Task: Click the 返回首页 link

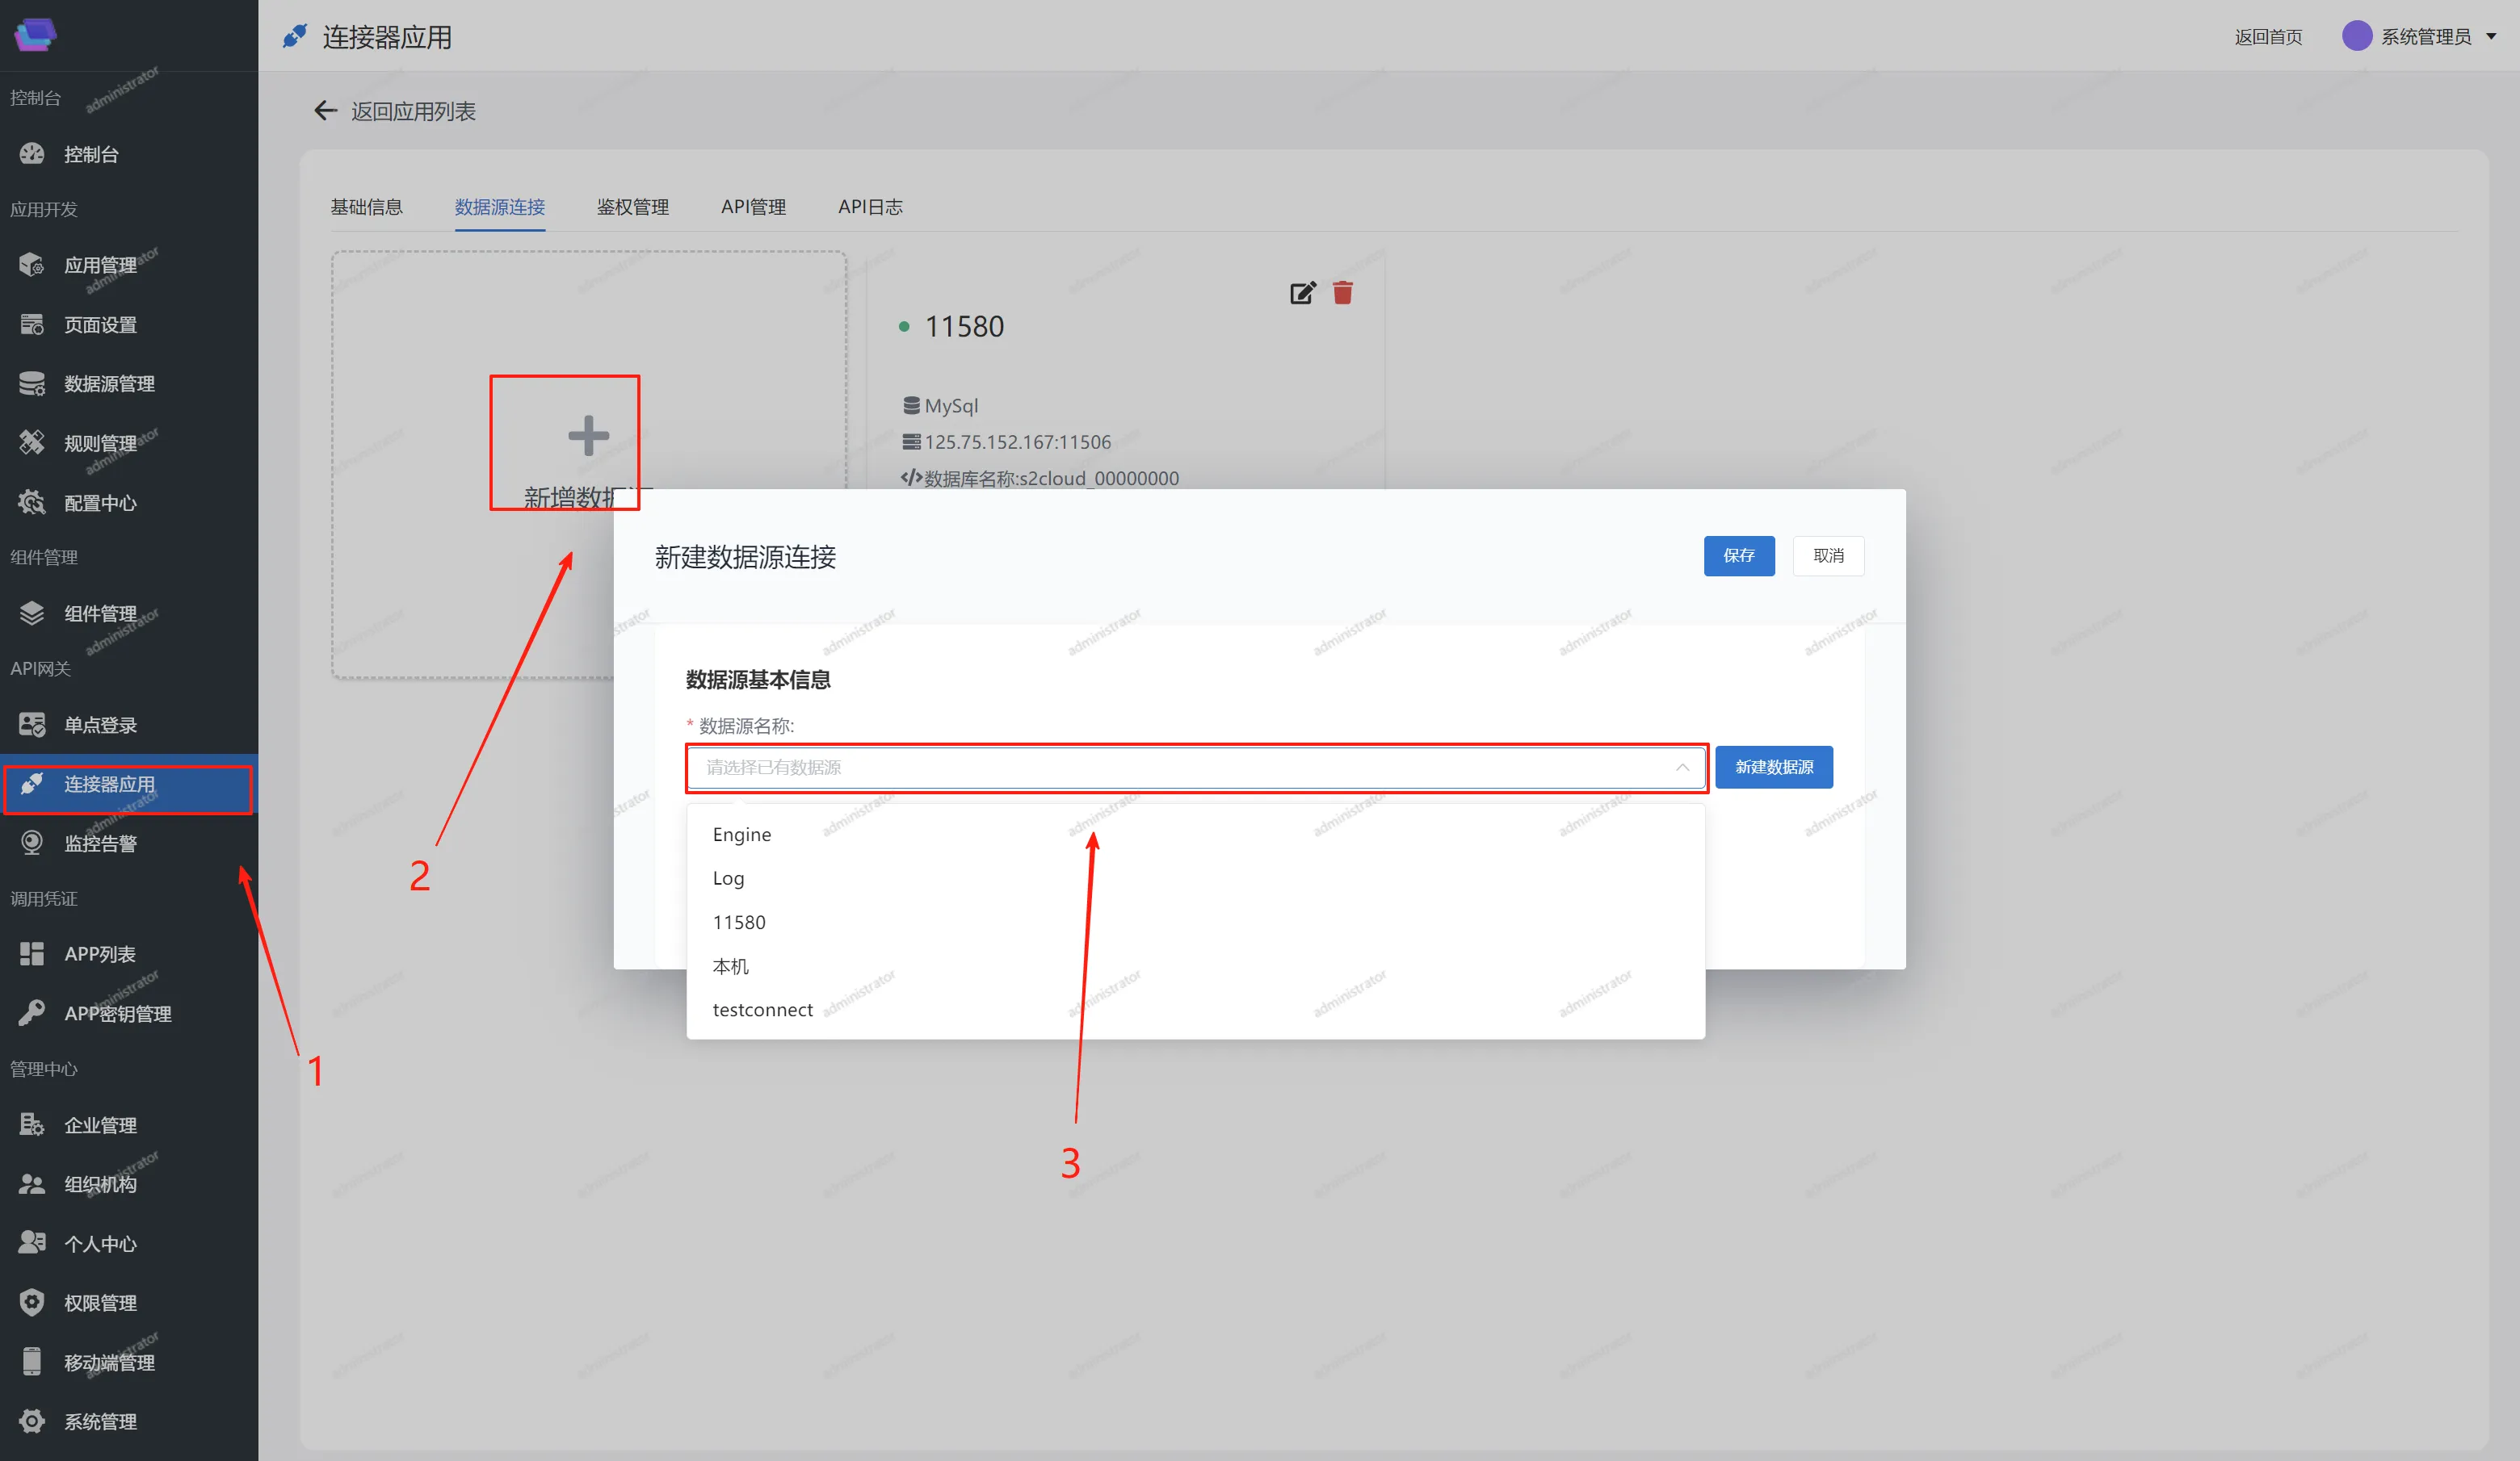Action: [2268, 37]
